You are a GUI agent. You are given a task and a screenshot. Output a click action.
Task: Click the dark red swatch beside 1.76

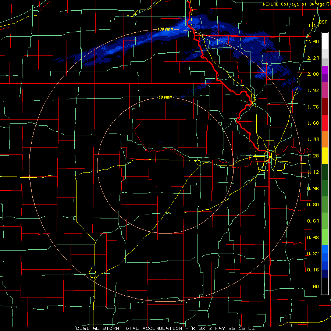[325, 107]
